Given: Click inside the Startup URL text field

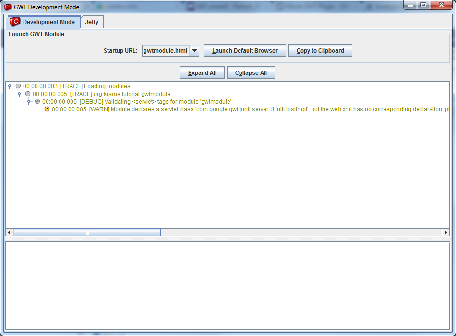Looking at the screenshot, I should 166,50.
